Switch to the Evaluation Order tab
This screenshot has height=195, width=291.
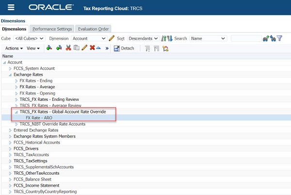click(93, 29)
